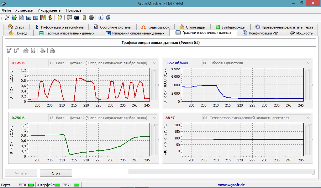Click the black gauge dial icon
Screen dimensions: 321x188
point(91,18)
